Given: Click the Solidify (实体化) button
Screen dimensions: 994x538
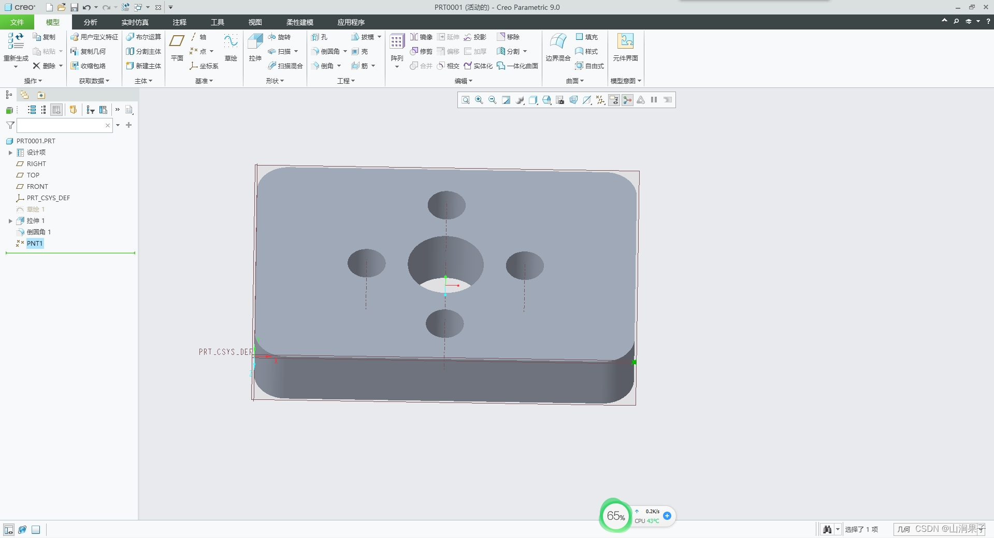Looking at the screenshot, I should pyautogui.click(x=478, y=66).
